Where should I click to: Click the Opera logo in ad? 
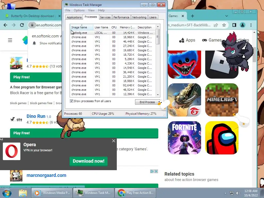click(11, 151)
